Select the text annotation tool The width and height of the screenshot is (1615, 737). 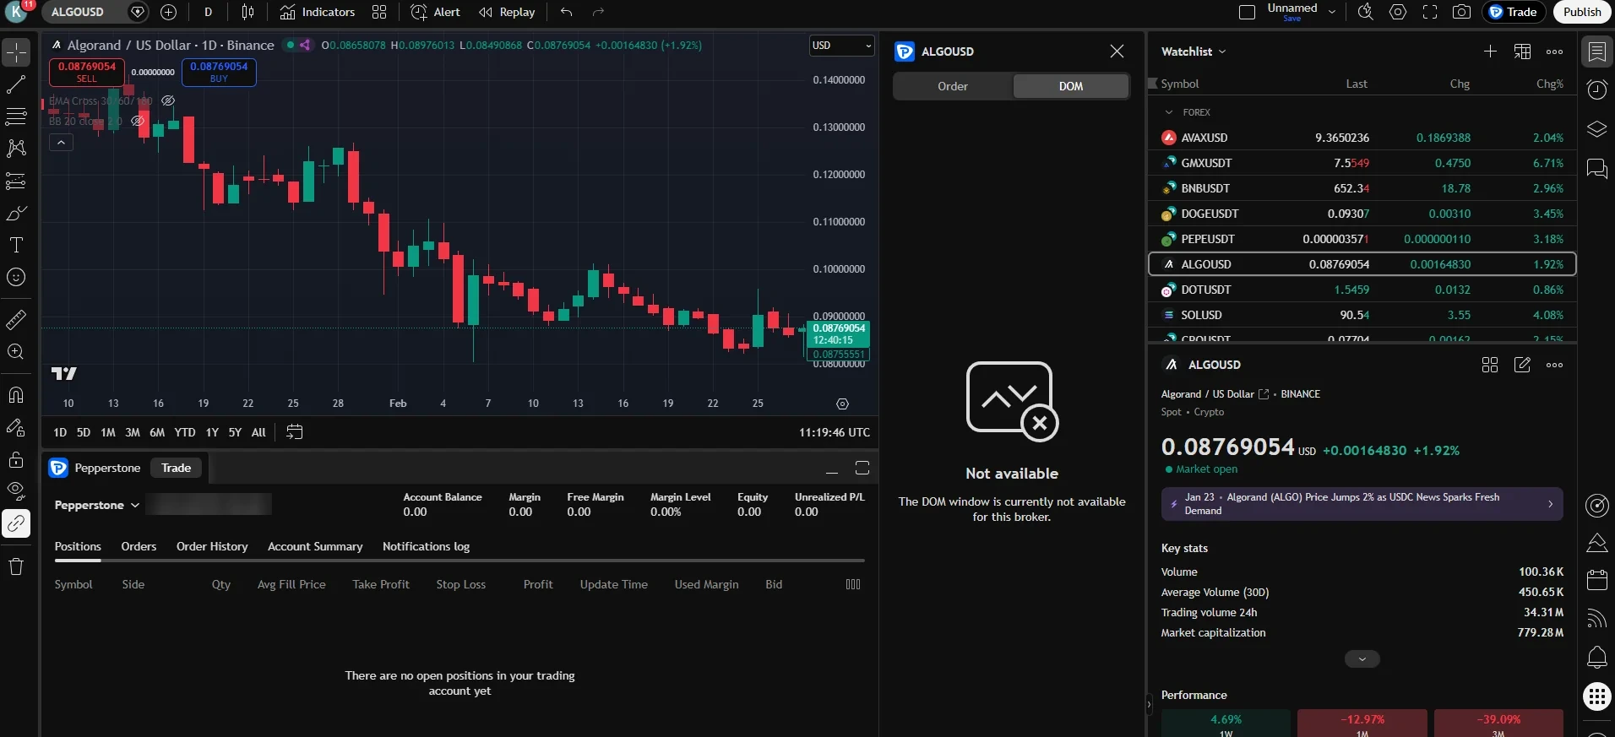point(16,245)
